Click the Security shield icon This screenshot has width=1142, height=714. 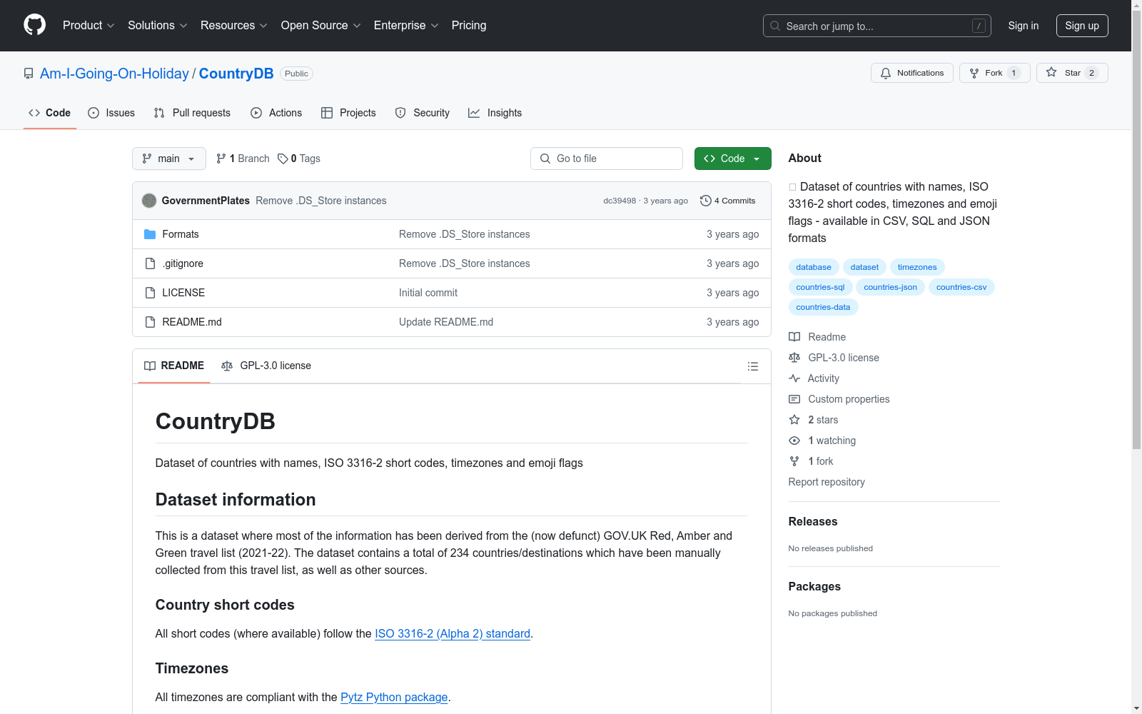[x=400, y=113]
